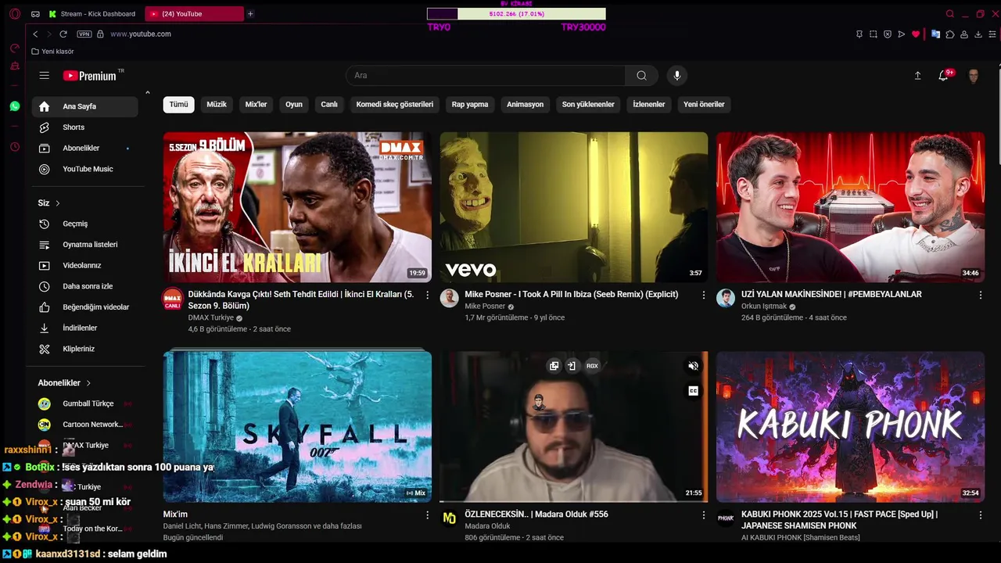Open video pop-out icon on preview
This screenshot has width=1001, height=563.
(x=554, y=366)
